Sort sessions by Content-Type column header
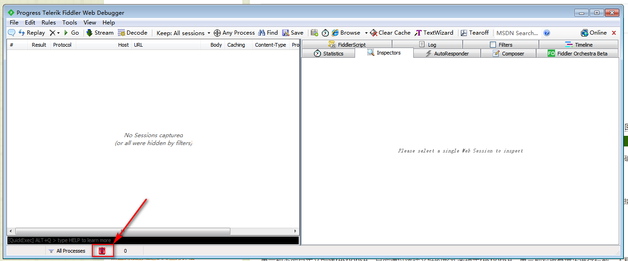The image size is (628, 261). click(x=271, y=45)
